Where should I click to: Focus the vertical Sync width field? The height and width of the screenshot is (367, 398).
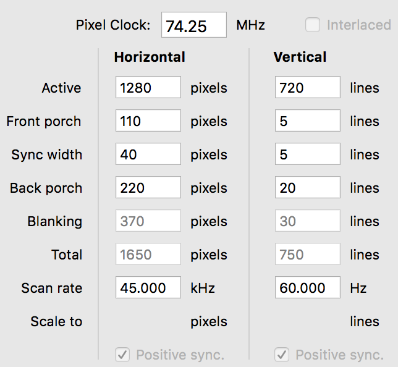pyautogui.click(x=307, y=154)
